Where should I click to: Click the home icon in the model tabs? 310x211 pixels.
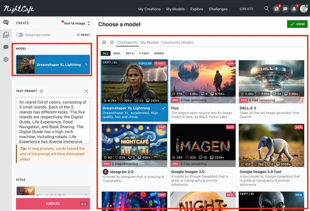pyautogui.click(x=104, y=42)
